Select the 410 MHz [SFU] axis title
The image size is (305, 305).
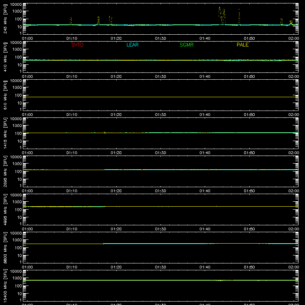tap(5, 57)
